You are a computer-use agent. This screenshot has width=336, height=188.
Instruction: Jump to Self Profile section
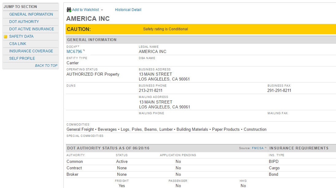22,58
